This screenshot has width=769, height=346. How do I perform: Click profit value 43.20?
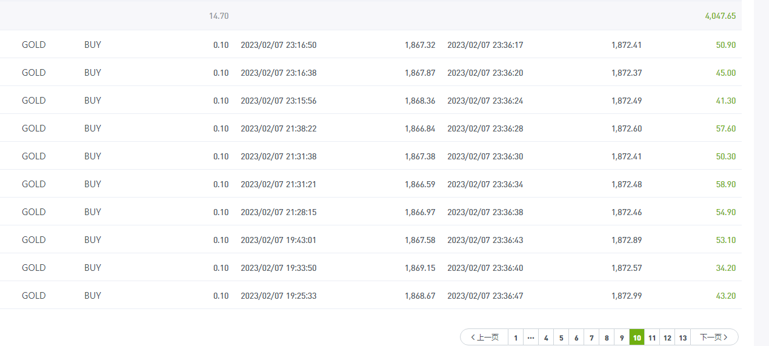[726, 296]
